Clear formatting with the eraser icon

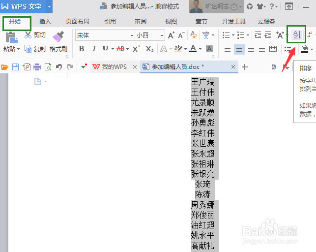tap(194, 35)
